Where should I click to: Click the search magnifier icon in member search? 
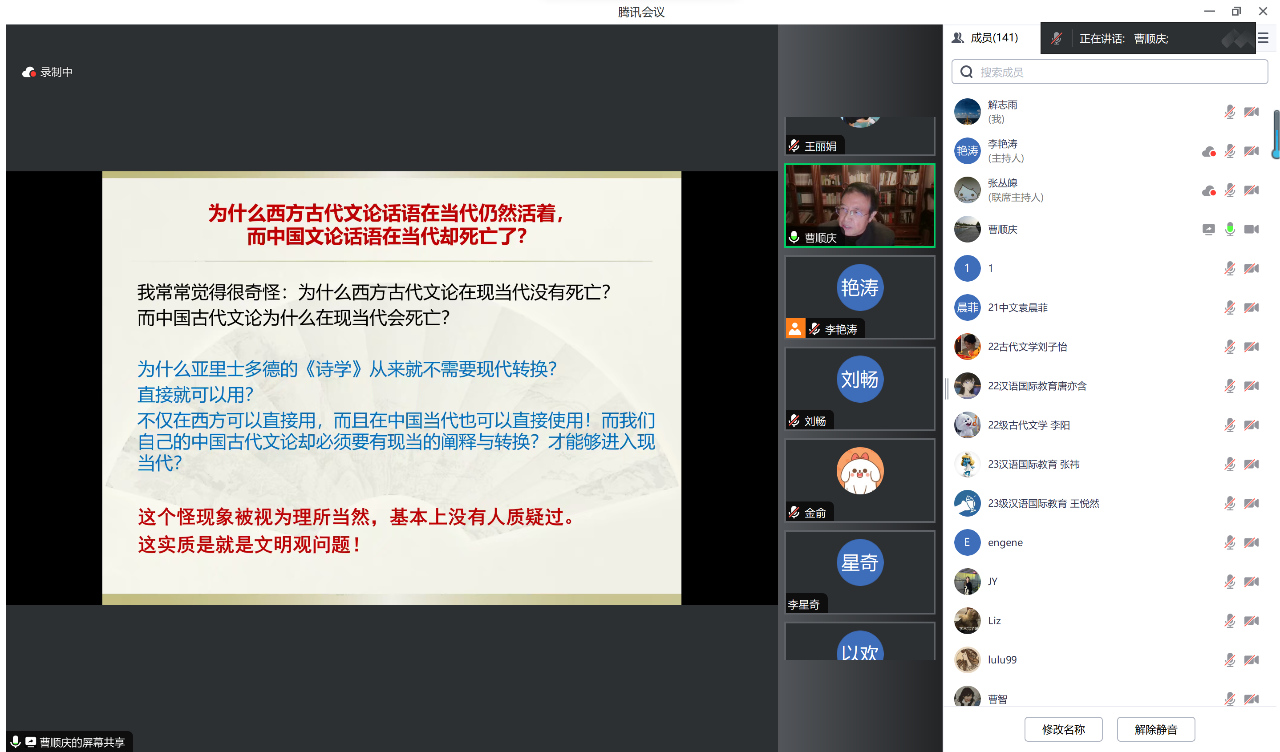pyautogui.click(x=966, y=72)
